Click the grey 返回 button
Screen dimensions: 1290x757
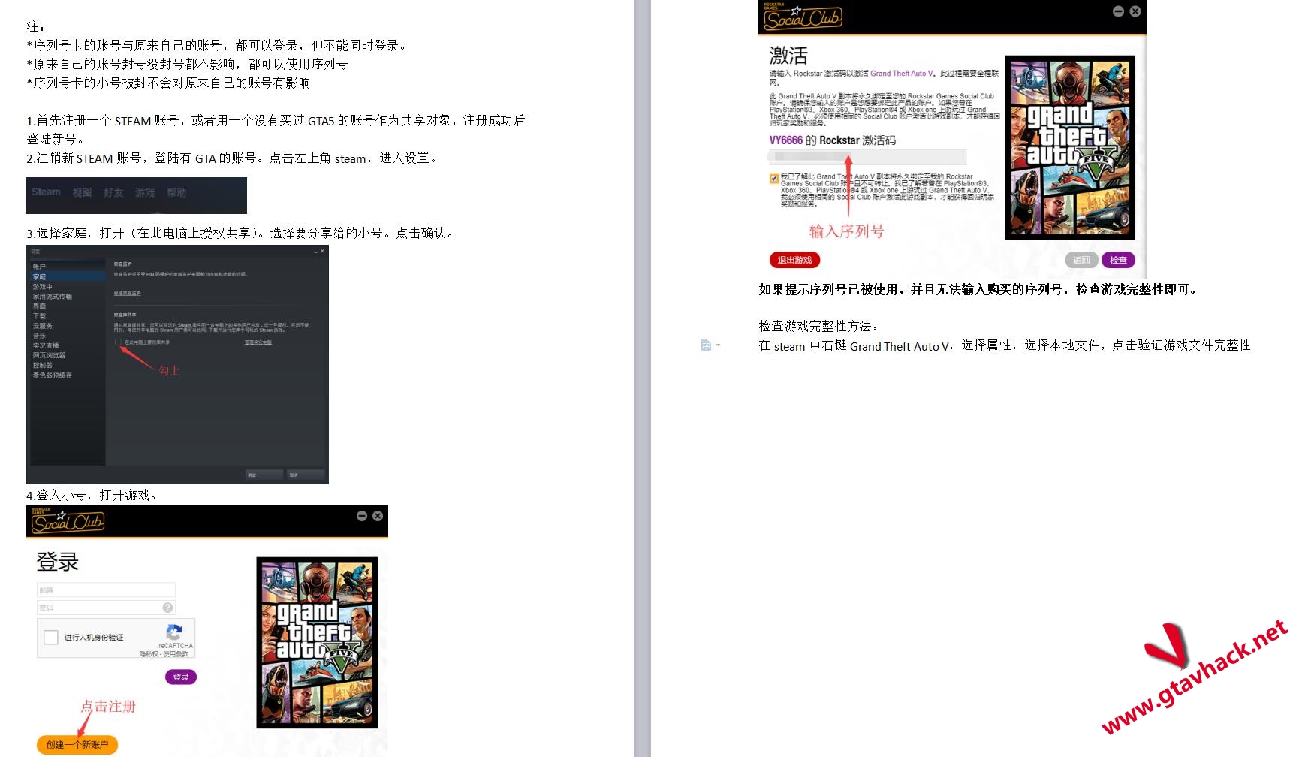pos(1081,260)
